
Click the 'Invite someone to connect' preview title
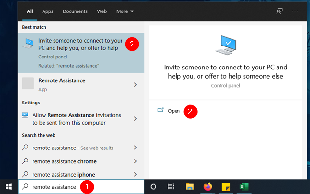tap(226, 72)
